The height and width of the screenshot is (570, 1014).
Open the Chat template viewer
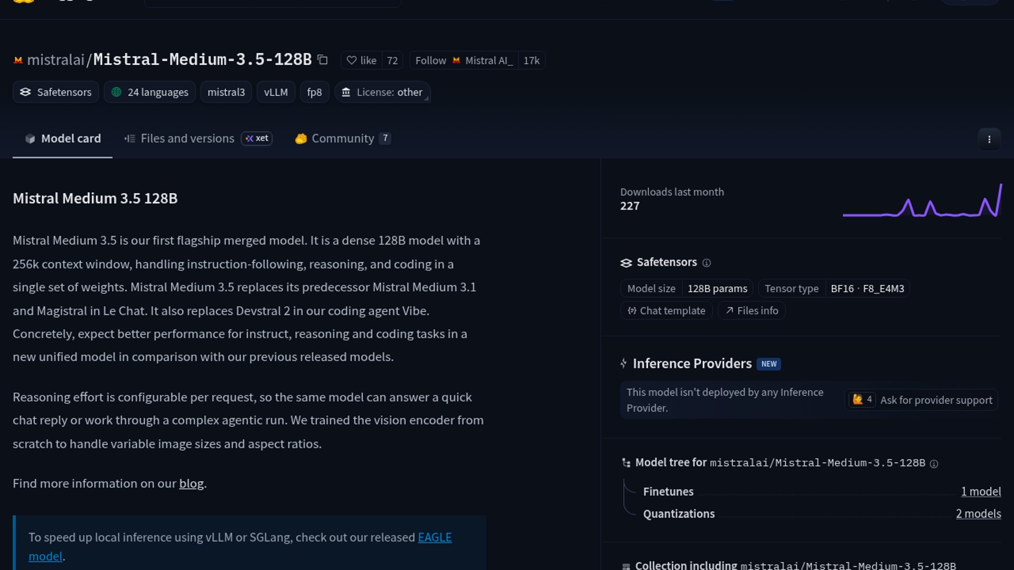point(666,311)
